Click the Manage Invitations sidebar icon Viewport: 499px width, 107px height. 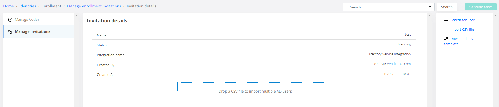(10, 32)
